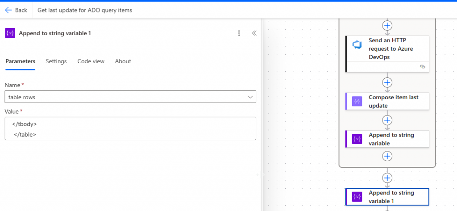Add step after Append to string variable in loop
The width and height of the screenshot is (457, 211).
(387, 156)
